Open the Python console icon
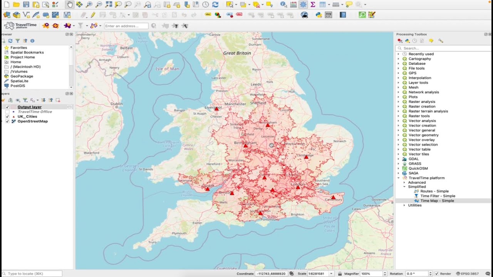The height and width of the screenshot is (277, 493). [x=319, y=15]
